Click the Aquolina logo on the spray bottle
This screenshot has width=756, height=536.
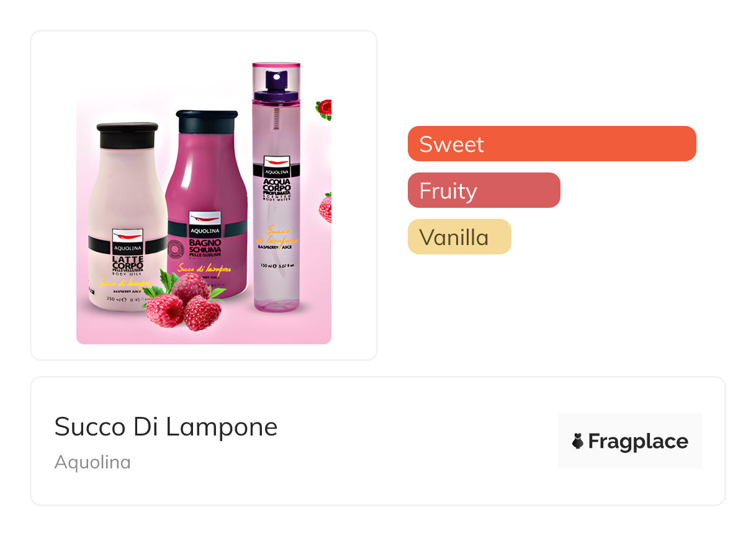[276, 166]
